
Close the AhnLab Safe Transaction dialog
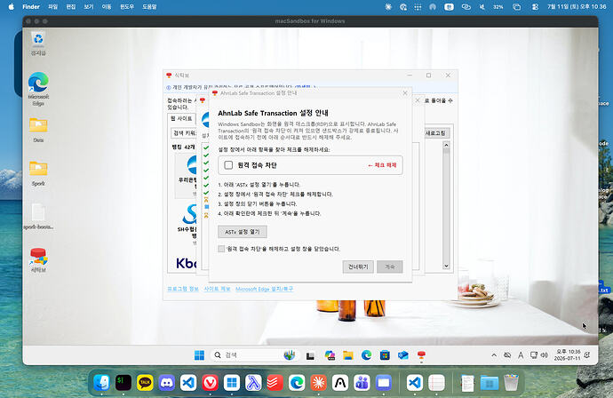[405, 93]
